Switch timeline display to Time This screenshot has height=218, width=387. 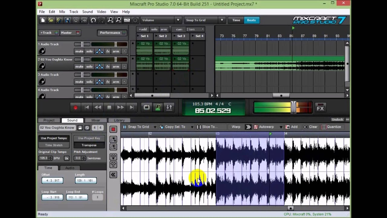coord(236,20)
